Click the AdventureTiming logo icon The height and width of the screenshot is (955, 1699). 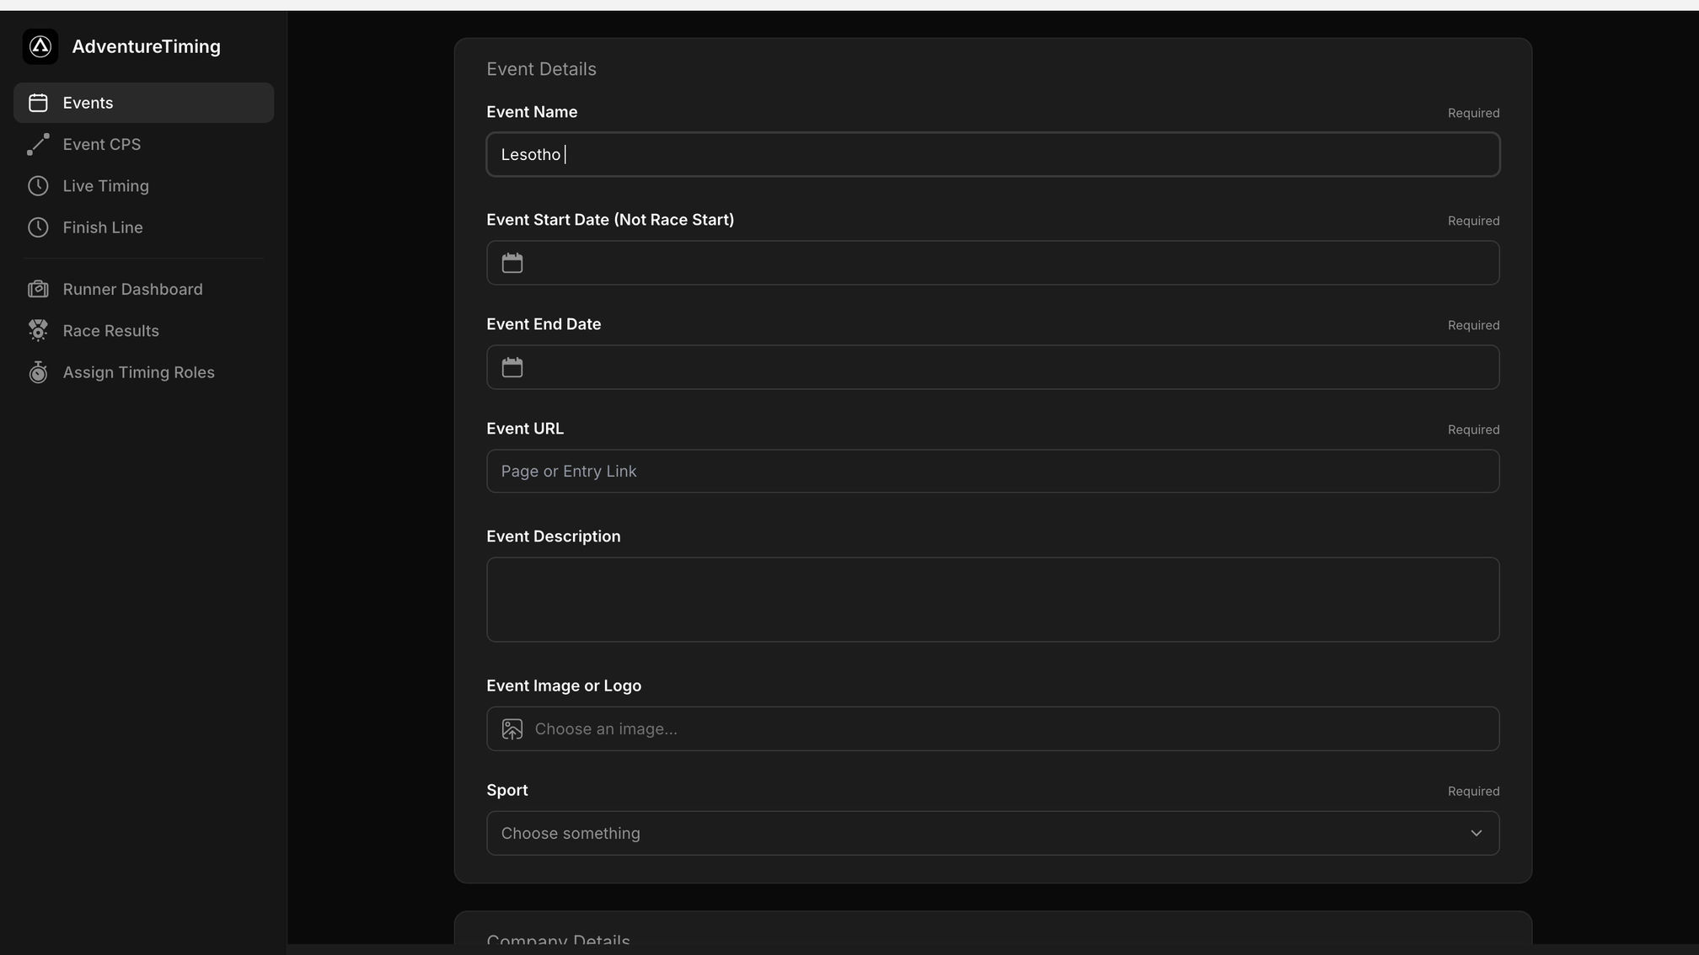pos(40,46)
